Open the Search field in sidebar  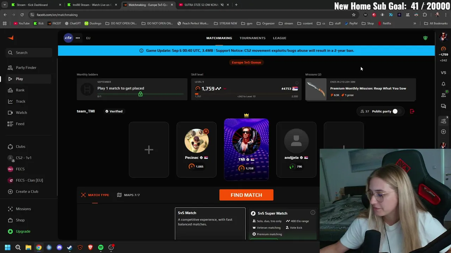click(28, 53)
